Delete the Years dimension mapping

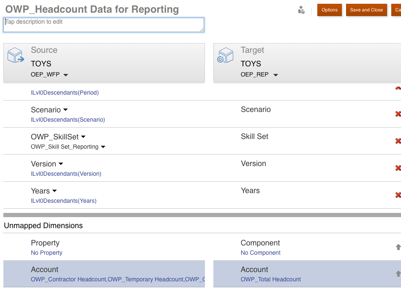click(x=398, y=195)
